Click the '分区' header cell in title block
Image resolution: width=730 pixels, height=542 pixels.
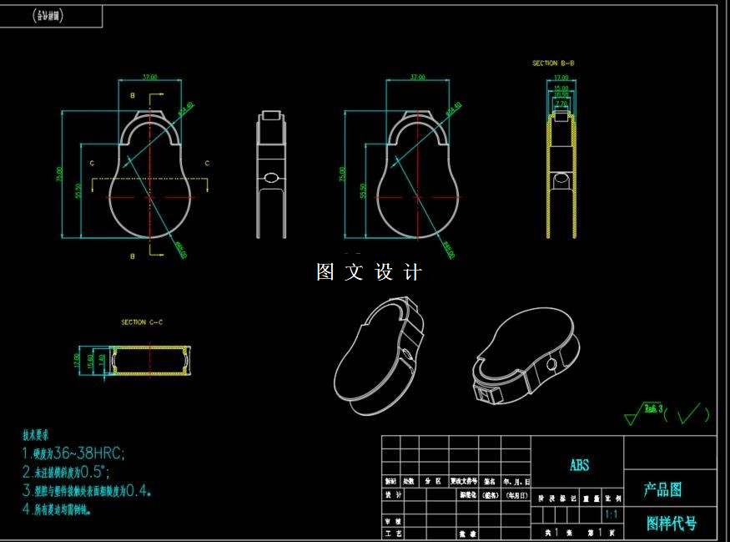[x=434, y=481]
